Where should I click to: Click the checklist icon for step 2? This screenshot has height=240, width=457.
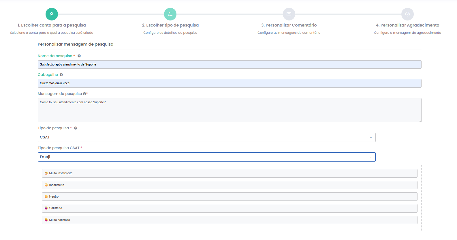[170, 14]
